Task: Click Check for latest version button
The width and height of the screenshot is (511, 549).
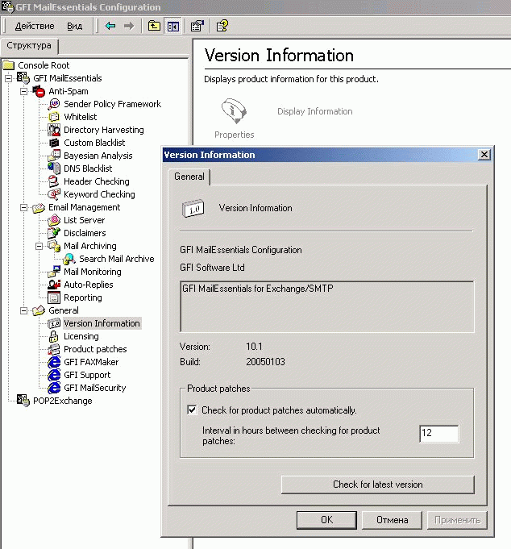Action: [378, 485]
